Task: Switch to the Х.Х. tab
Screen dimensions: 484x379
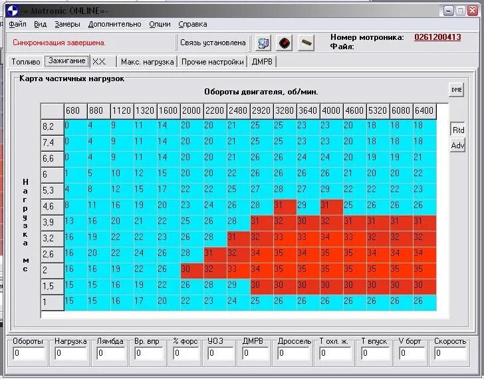Action: click(103, 62)
